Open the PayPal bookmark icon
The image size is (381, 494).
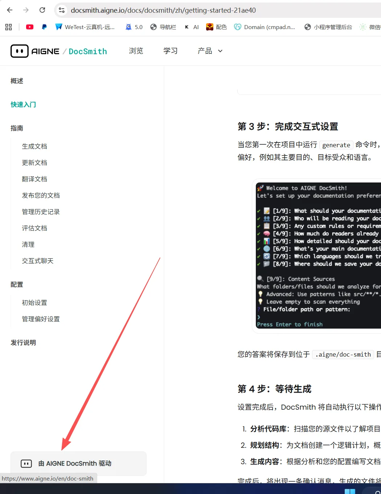pyautogui.click(x=44, y=27)
